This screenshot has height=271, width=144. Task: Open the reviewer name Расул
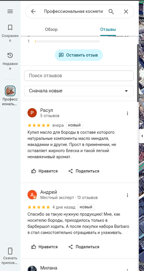point(47,110)
